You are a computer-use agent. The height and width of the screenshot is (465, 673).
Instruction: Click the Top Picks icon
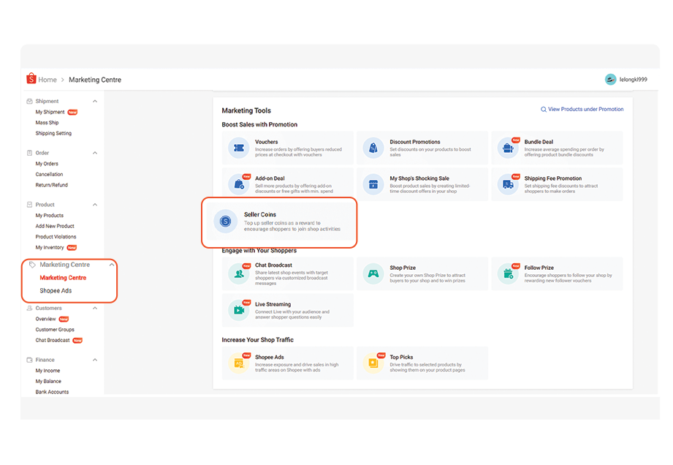pos(373,363)
